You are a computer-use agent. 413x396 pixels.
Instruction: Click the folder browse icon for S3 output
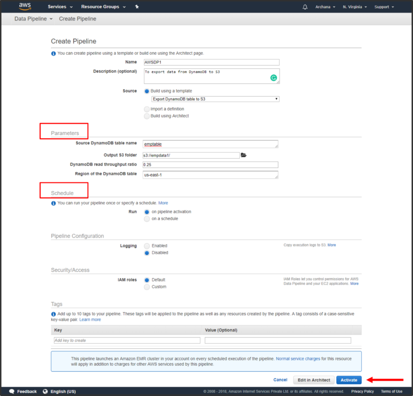point(244,155)
